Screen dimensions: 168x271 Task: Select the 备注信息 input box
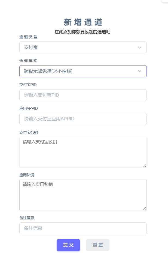click(83, 228)
